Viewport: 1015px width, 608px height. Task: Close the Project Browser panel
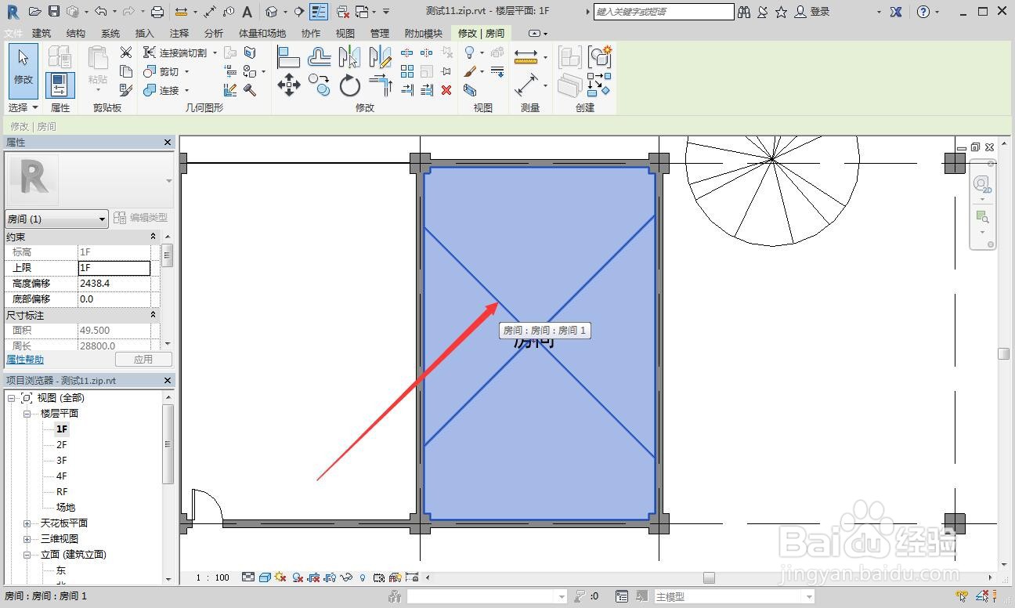coord(167,381)
